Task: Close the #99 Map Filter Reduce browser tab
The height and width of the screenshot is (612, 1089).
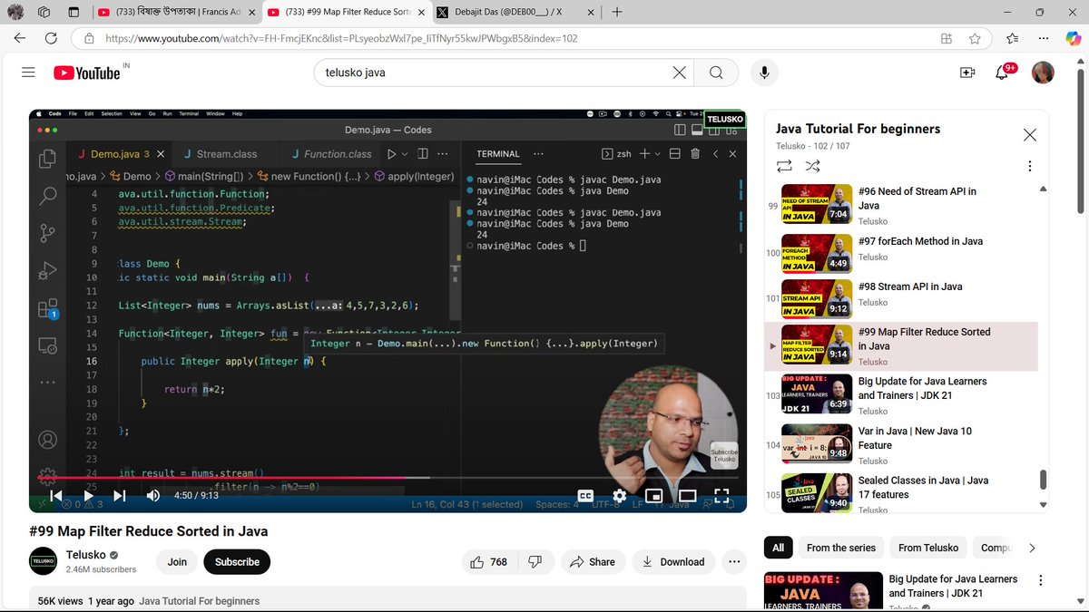Action: tap(420, 12)
